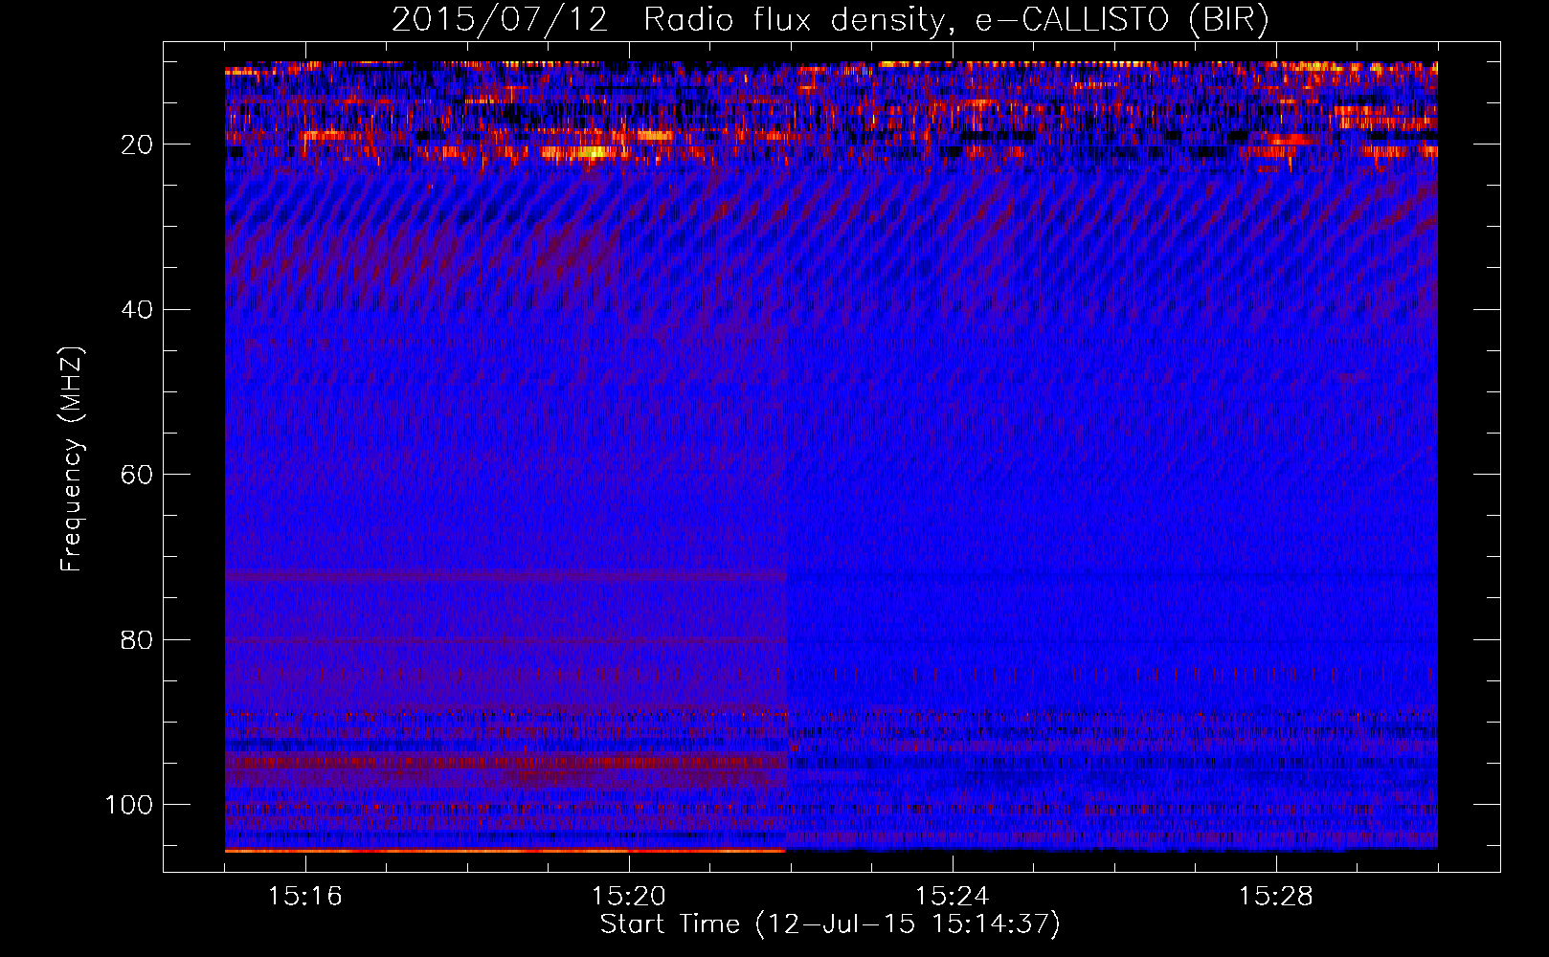Click the 40 frequency axis tick label
Viewport: 1549px width, 957px height.
click(x=138, y=310)
